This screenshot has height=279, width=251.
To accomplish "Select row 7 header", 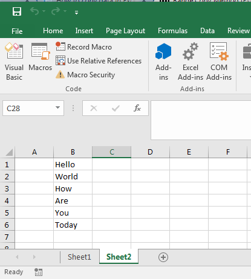I will pyautogui.click(x=7, y=237).
